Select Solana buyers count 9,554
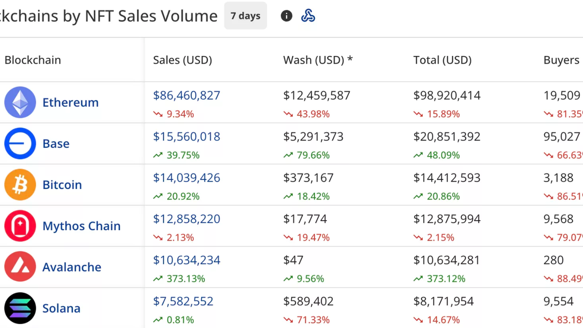The width and height of the screenshot is (583, 328). coord(559,301)
